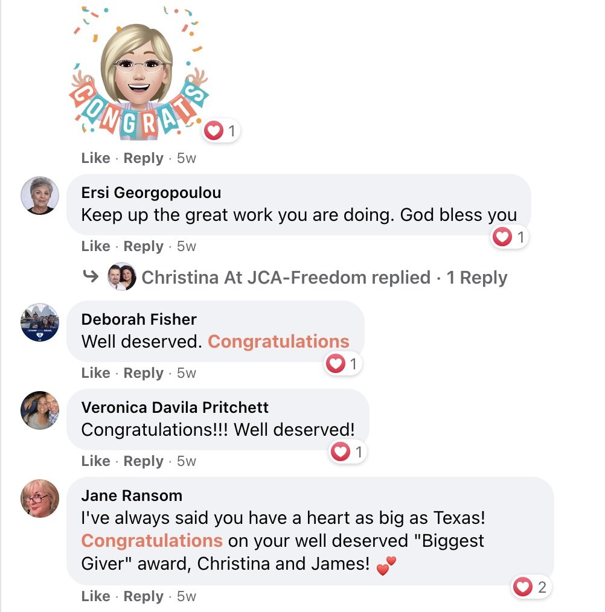Expand Christina At JCA-Freedom's reply thread

tap(324, 278)
